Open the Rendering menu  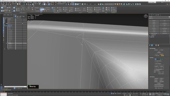(x=35, y=2)
